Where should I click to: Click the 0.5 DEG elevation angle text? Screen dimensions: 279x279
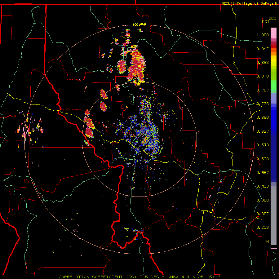coord(149,277)
